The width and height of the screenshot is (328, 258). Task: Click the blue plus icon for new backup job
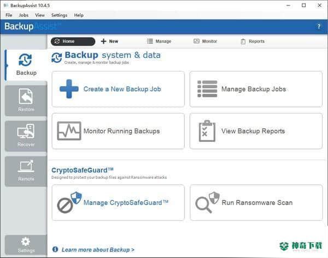[69, 89]
